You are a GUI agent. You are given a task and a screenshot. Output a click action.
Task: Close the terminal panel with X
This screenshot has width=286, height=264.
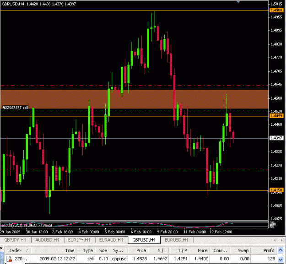[1, 248]
